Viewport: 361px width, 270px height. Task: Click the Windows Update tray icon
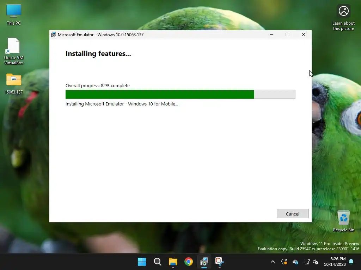pyautogui.click(x=284, y=262)
